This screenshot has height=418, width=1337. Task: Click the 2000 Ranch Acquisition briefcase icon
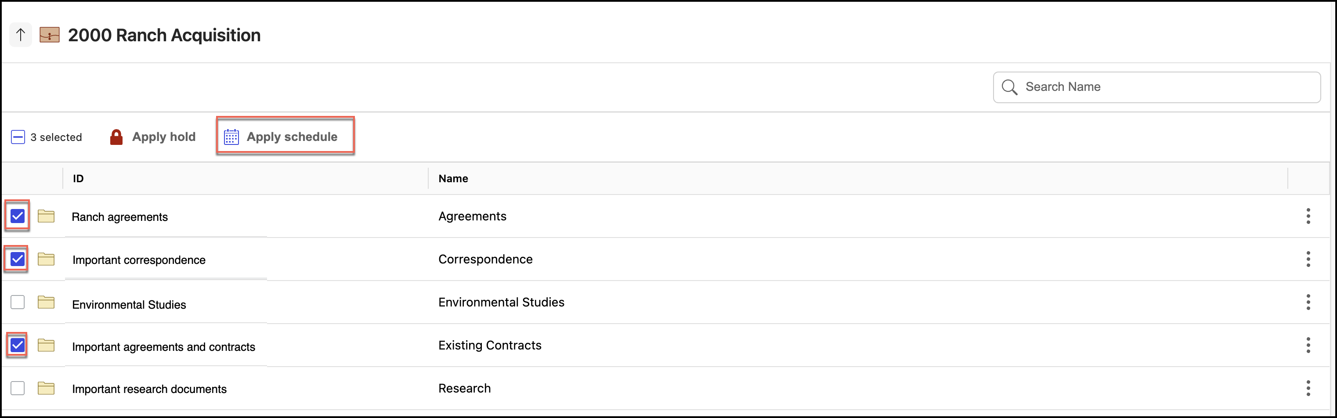[x=50, y=35]
